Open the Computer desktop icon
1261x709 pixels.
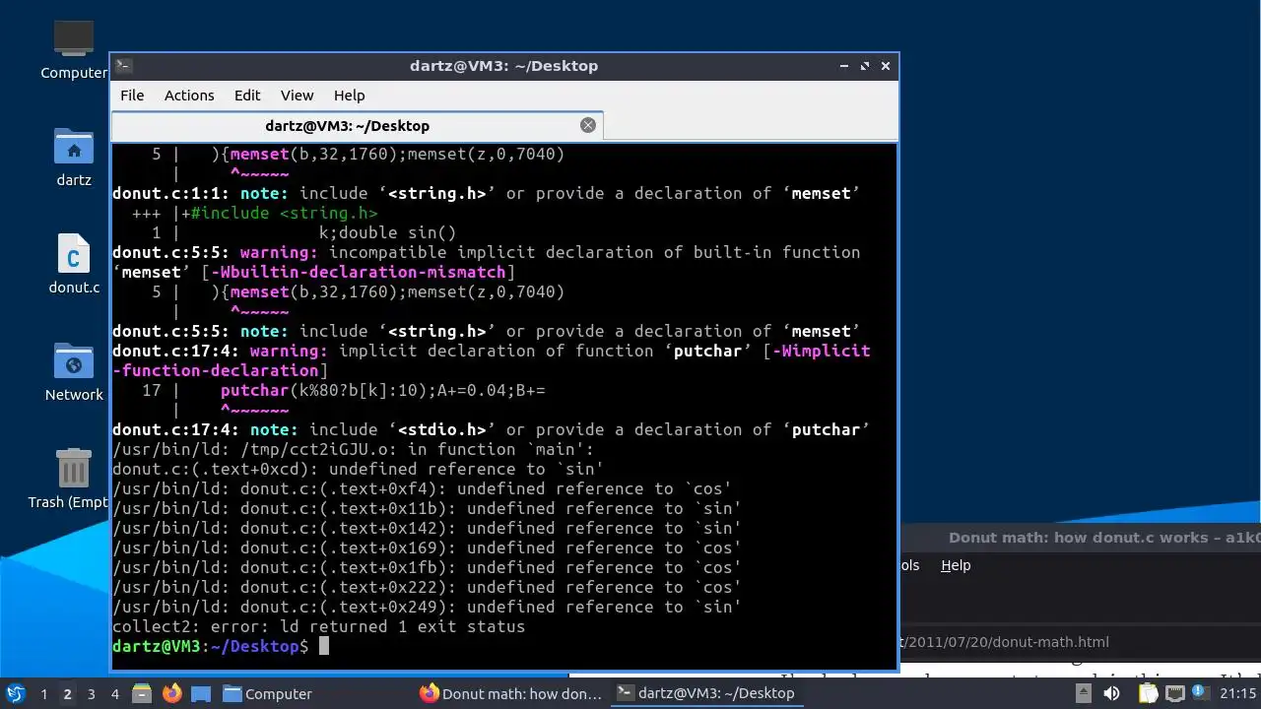[74, 49]
